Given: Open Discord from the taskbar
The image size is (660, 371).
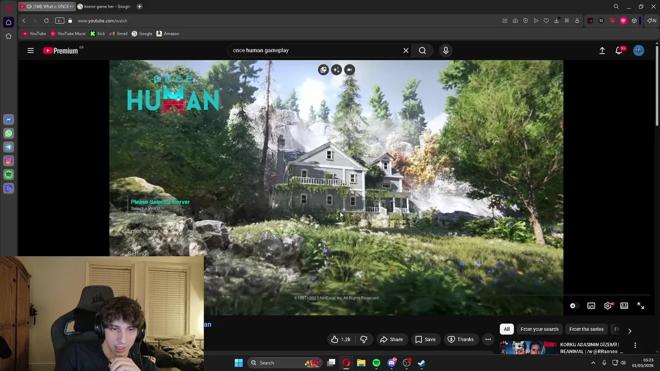Looking at the screenshot, I should pyautogui.click(x=391, y=363).
